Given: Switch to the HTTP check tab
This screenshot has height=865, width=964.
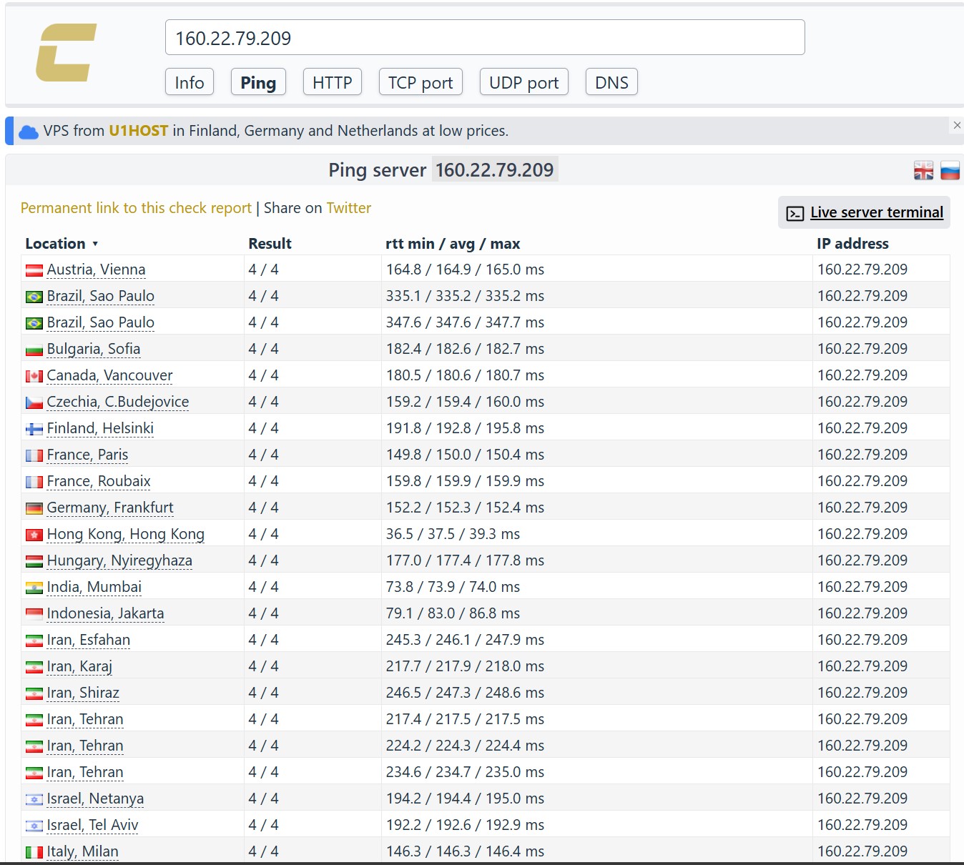Looking at the screenshot, I should 333,82.
